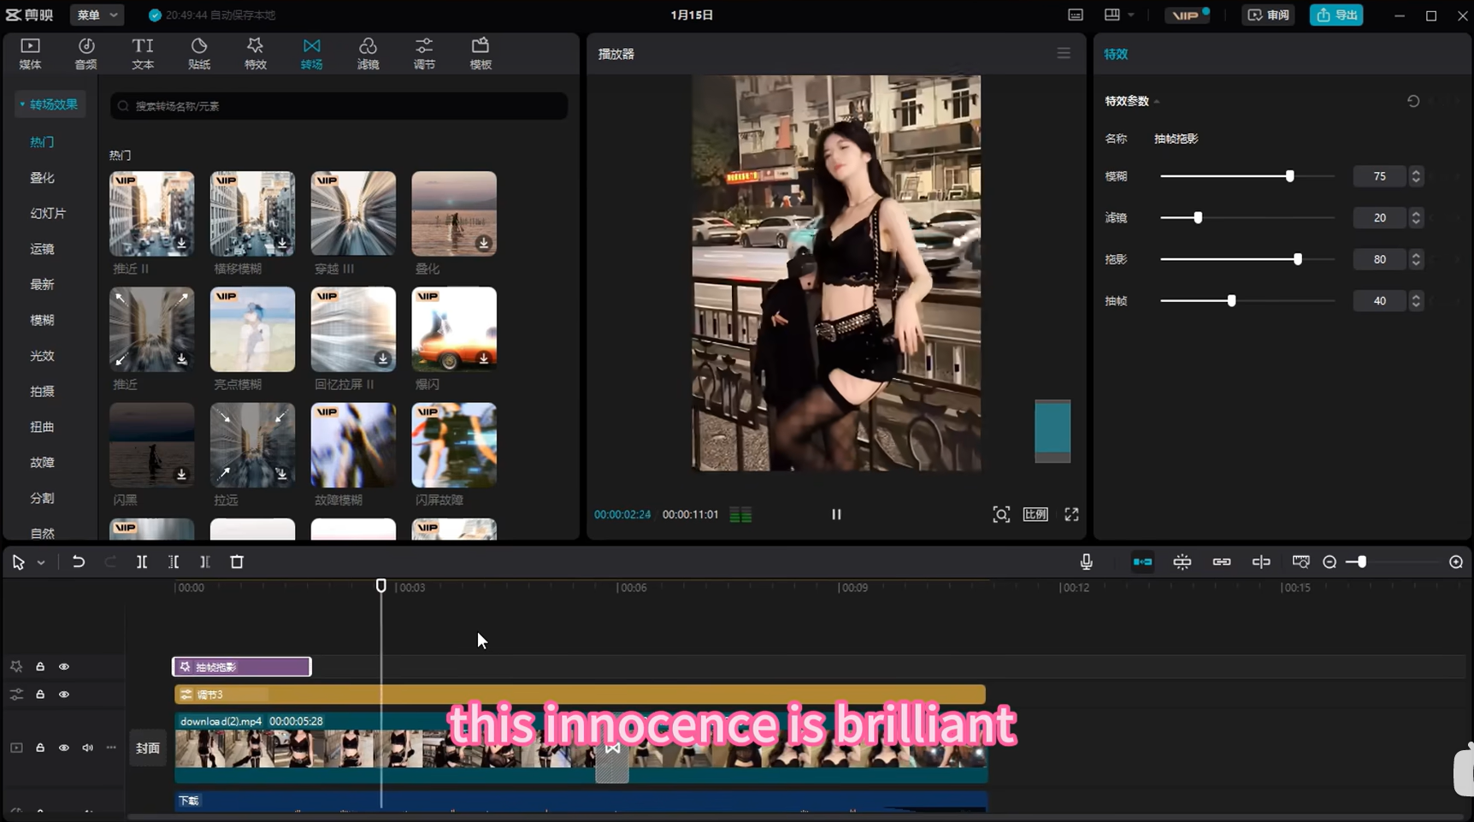Hide the effect track using its eye icon
Screen dimensions: 1474x822
click(x=64, y=666)
